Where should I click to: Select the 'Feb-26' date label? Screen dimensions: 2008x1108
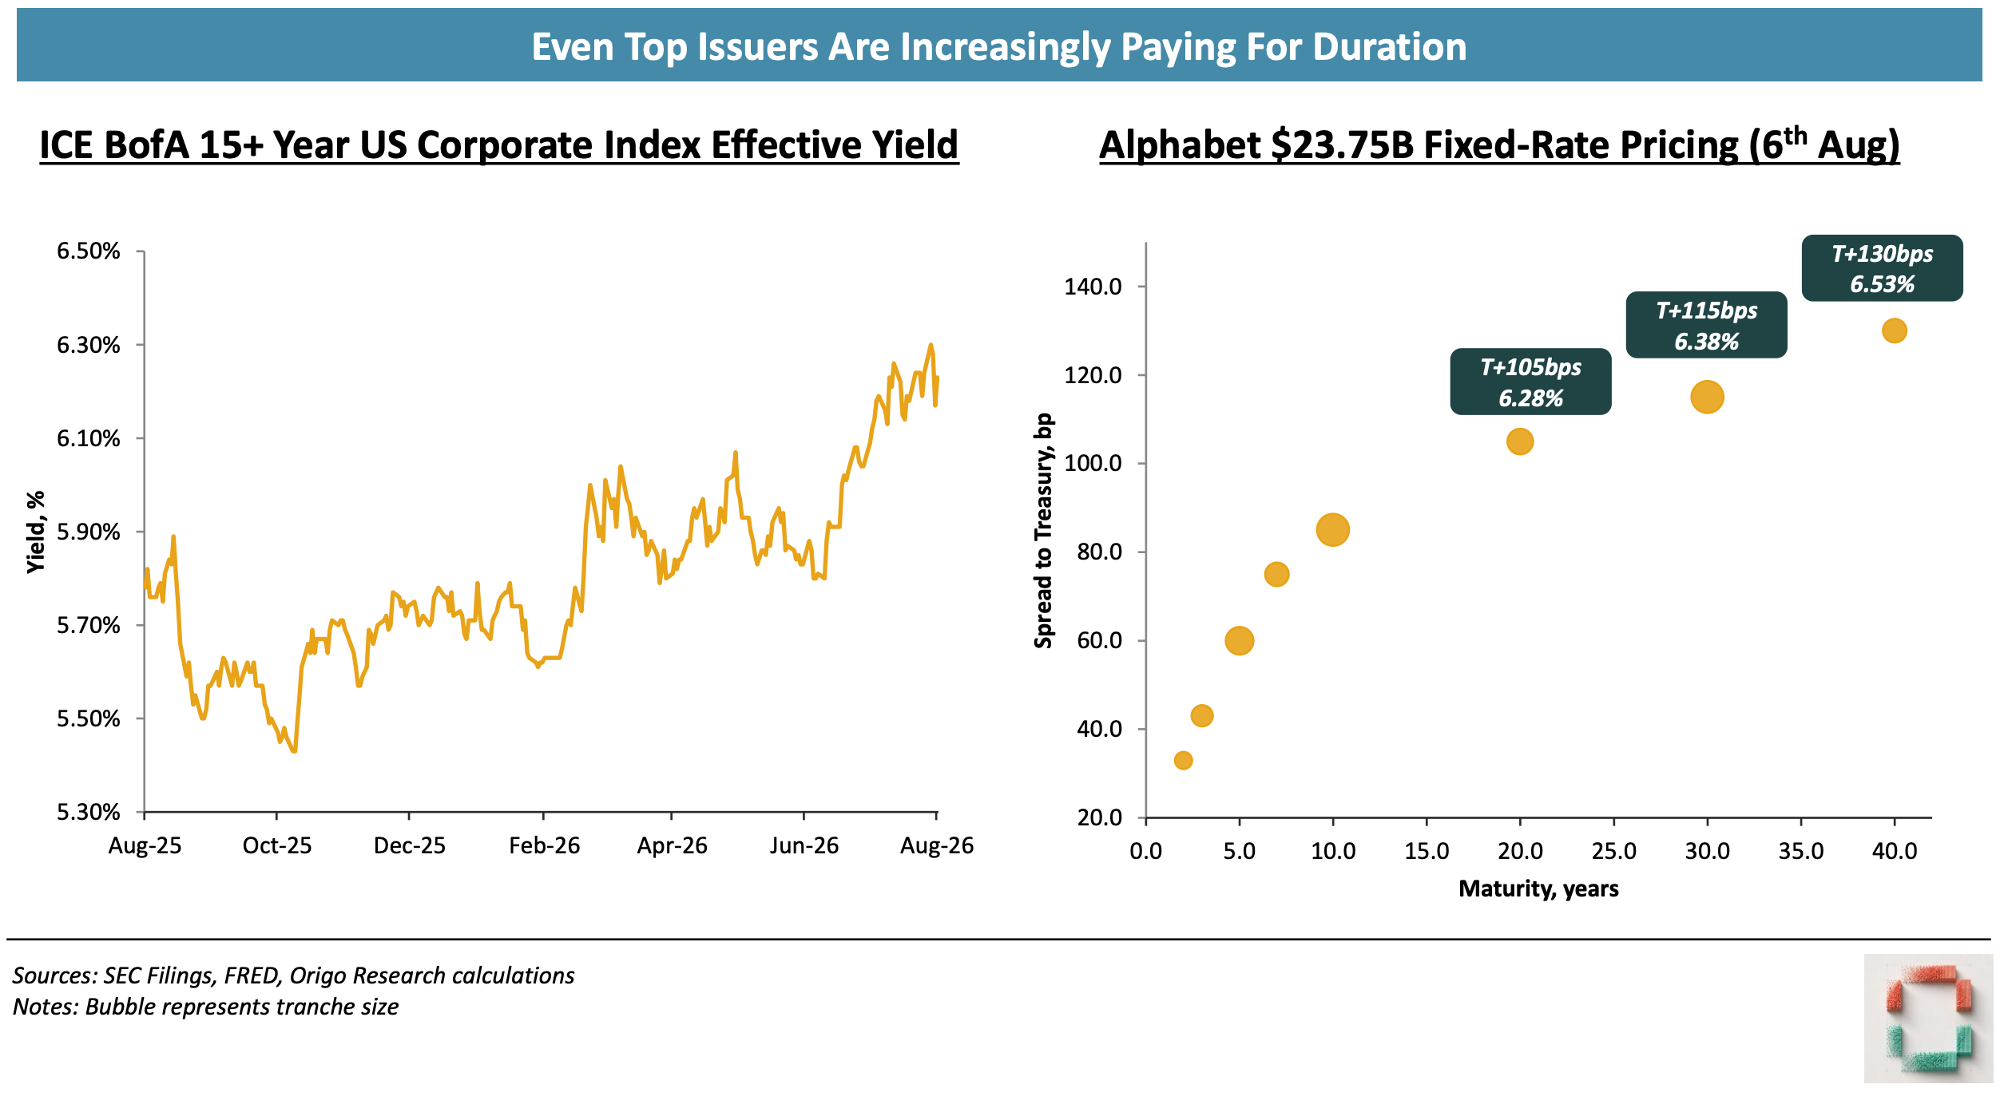point(544,846)
